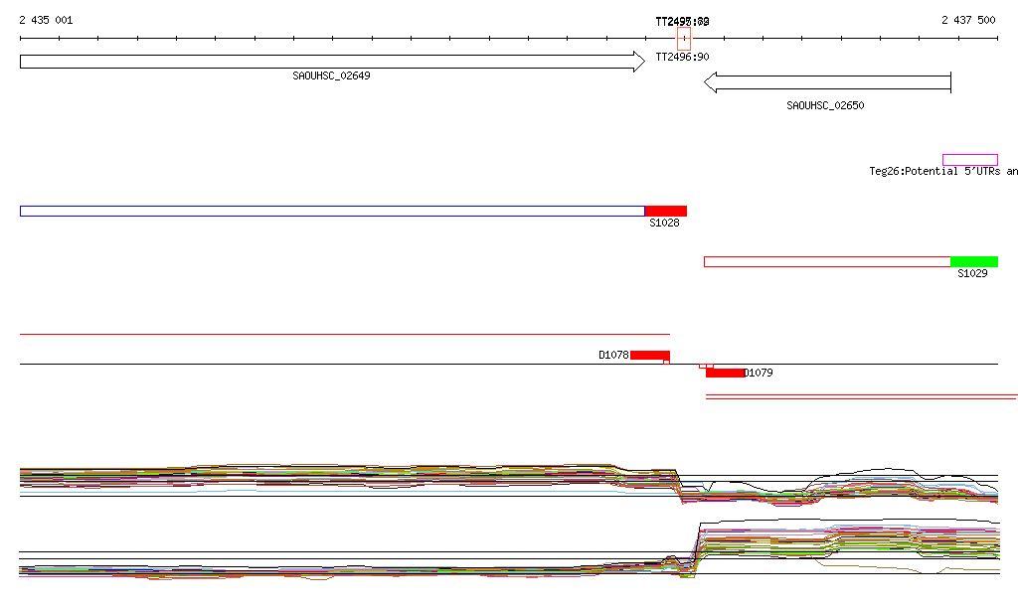Click the Teg26 Potential 5'UTRs label
1018x607 pixels.
point(942,172)
